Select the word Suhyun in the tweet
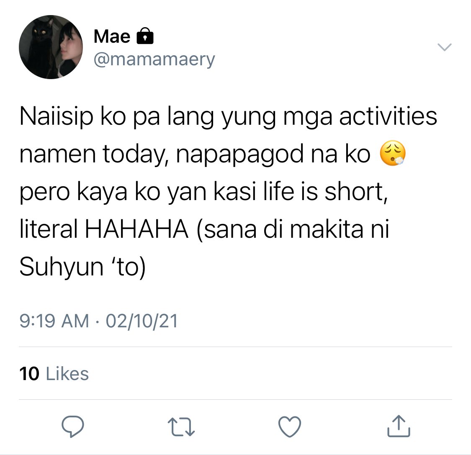The image size is (471, 455). [61, 267]
